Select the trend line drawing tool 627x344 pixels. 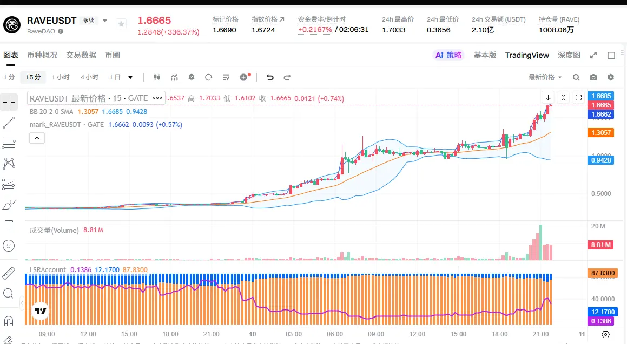click(x=9, y=123)
